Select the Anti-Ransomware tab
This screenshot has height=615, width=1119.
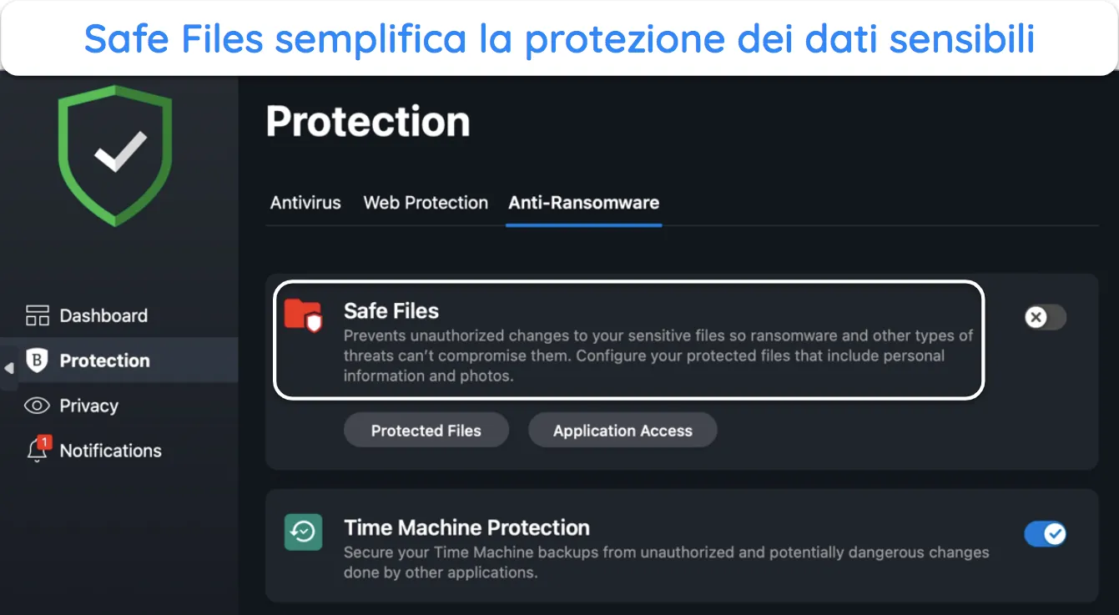[x=584, y=203]
